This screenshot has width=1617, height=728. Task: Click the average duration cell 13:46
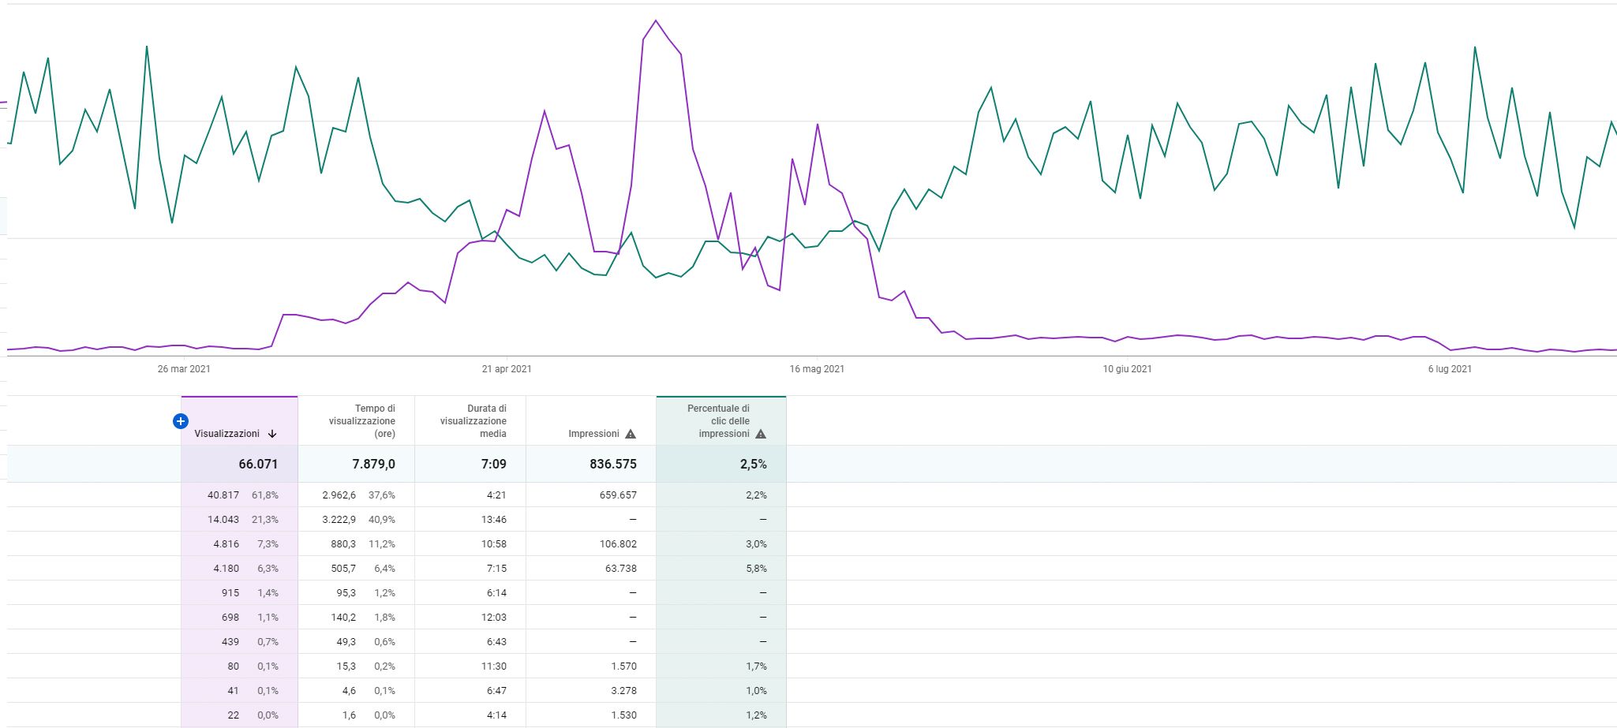[494, 519]
